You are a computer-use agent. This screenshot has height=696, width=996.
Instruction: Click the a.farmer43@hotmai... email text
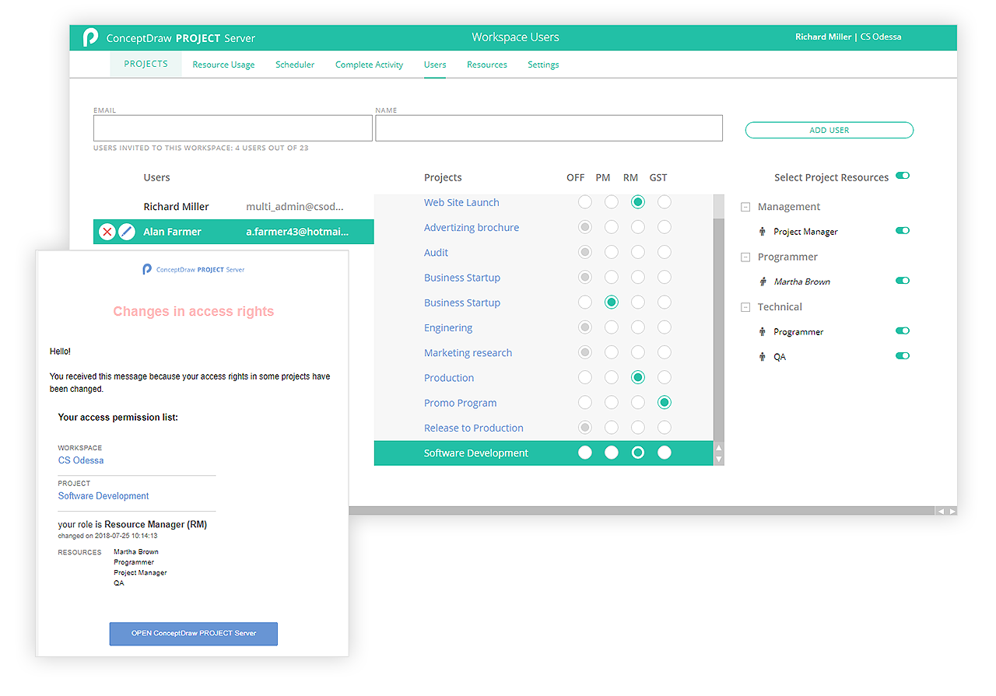297,232
